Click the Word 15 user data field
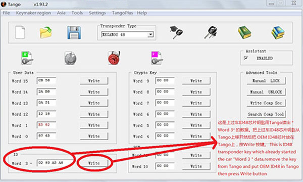 pos(46,80)
